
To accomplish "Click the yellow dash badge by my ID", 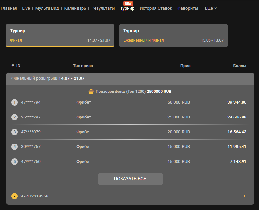I will [x=15, y=196].
